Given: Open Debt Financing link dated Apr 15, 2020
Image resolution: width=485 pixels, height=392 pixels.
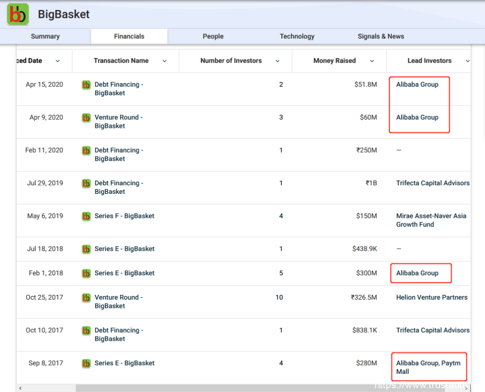Looking at the screenshot, I should click(119, 89).
